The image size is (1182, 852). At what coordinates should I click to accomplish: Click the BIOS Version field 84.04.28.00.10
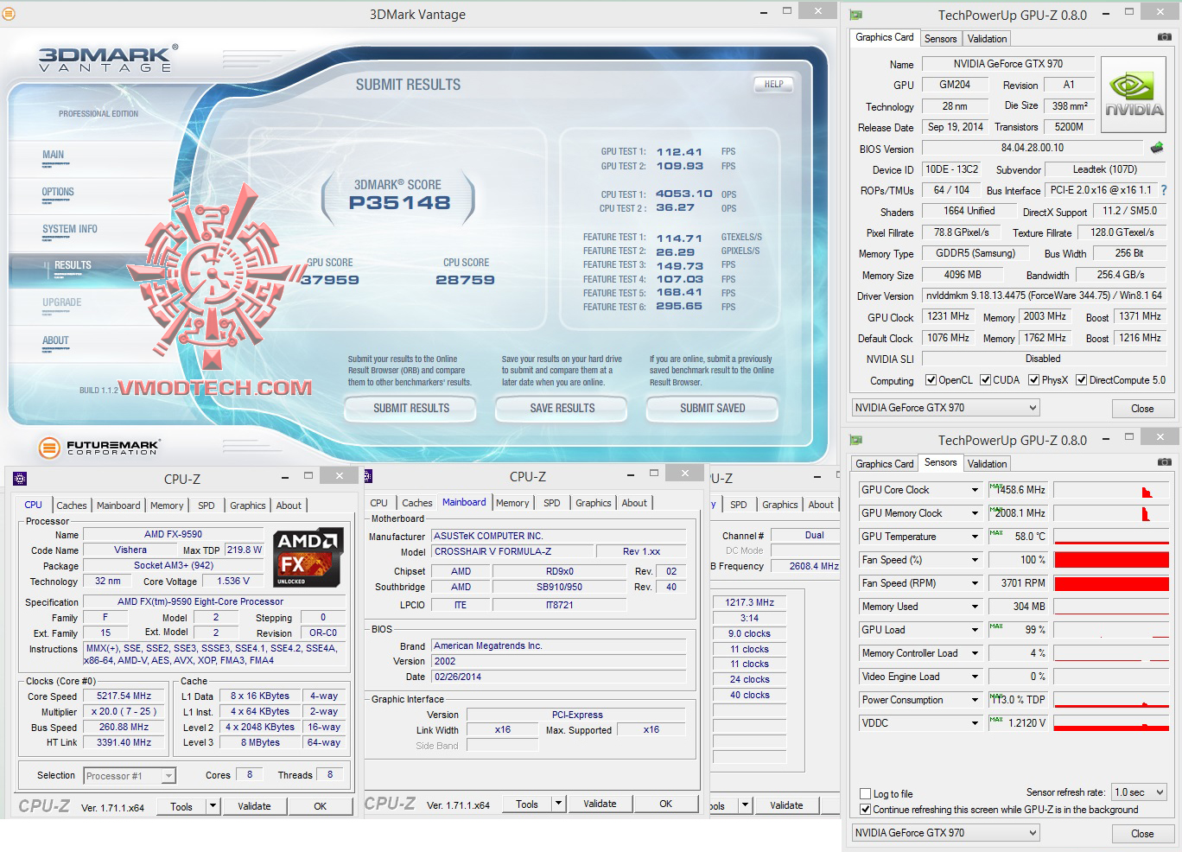pyautogui.click(x=1033, y=149)
